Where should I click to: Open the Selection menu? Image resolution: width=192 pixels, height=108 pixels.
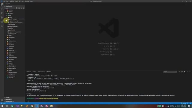[x=12, y=1]
